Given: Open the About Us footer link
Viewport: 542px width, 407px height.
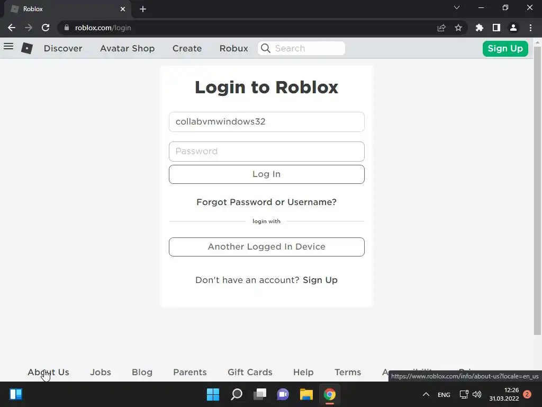Looking at the screenshot, I should [x=48, y=373].
